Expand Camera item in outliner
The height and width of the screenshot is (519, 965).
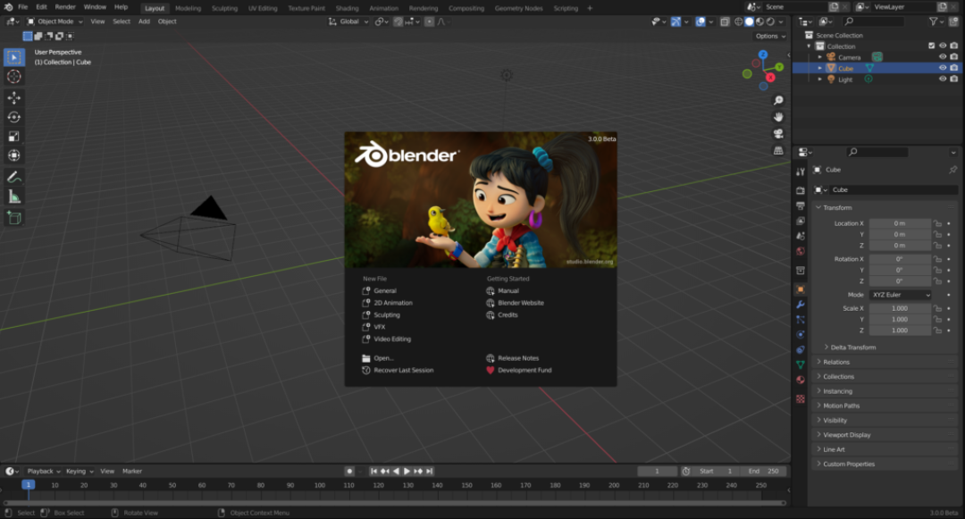pos(819,57)
